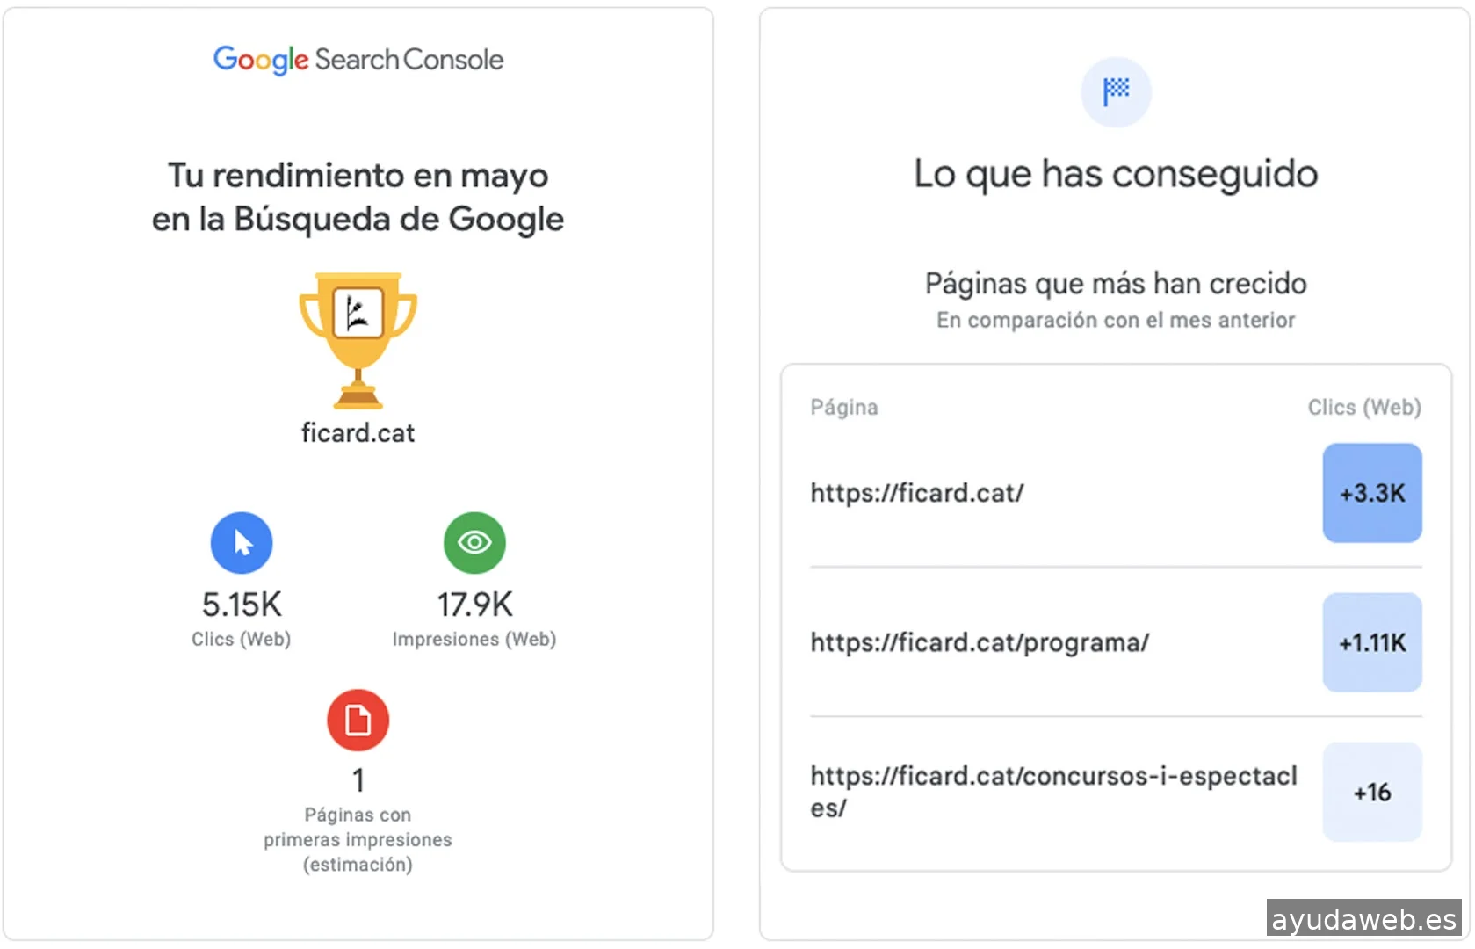Click the Clics (Web) column header

[x=1363, y=407]
